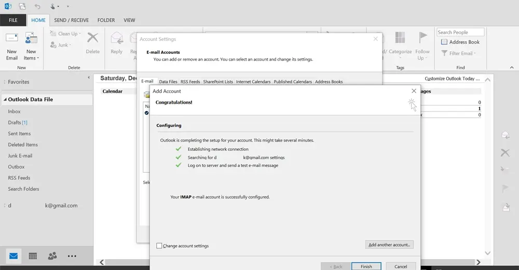Click the Undo quick access icon
The height and width of the screenshot is (270, 519).
tap(37, 6)
